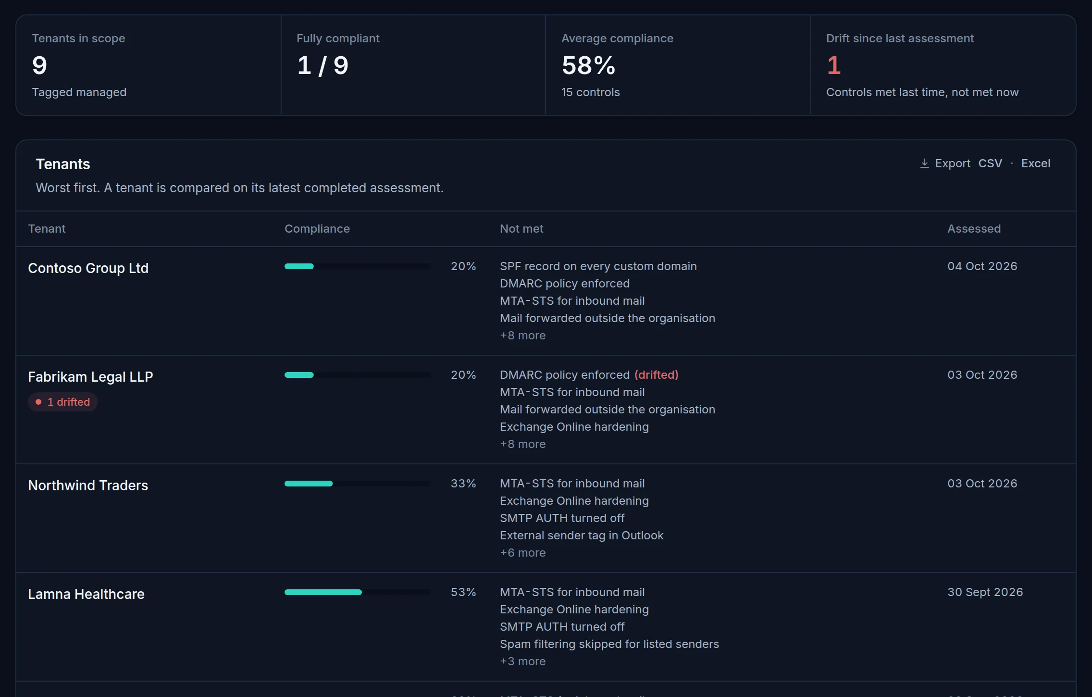Click Contoso Group Ltd compliance progress bar

357,266
